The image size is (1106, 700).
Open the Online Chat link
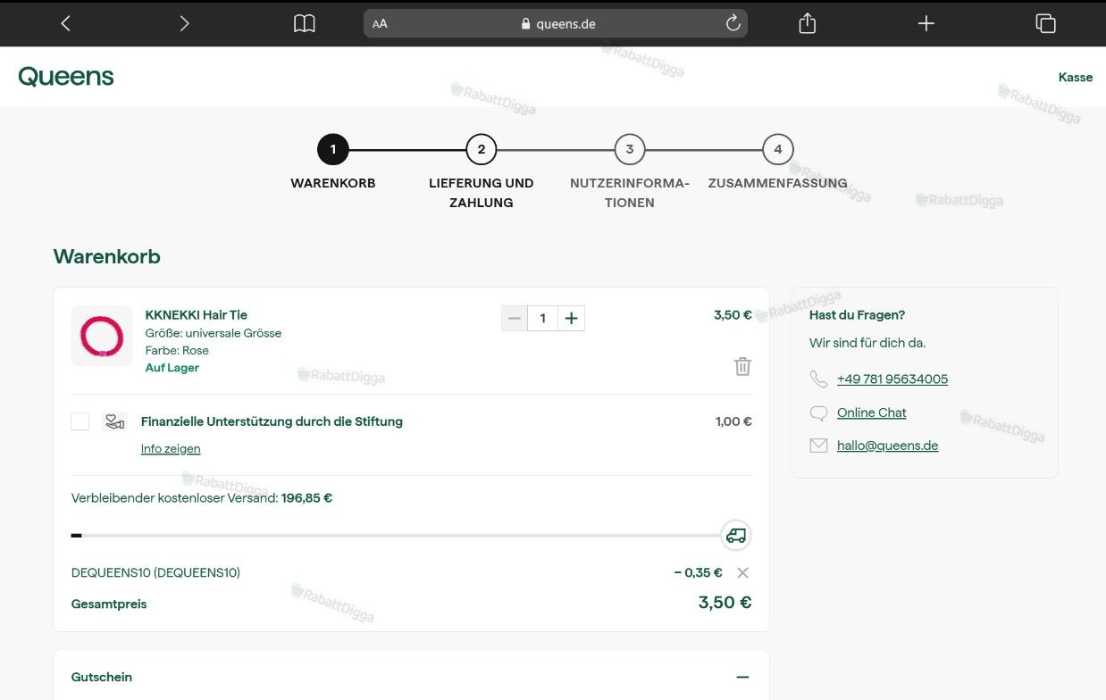pyautogui.click(x=872, y=412)
